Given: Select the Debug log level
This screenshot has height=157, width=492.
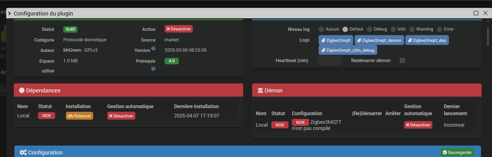Looking at the screenshot, I should coord(369,29).
